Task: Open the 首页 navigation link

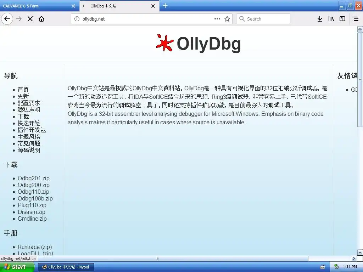Action: coord(23,90)
